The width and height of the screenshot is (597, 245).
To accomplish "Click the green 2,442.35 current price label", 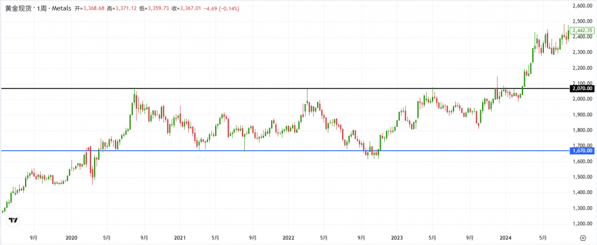I will (582, 30).
